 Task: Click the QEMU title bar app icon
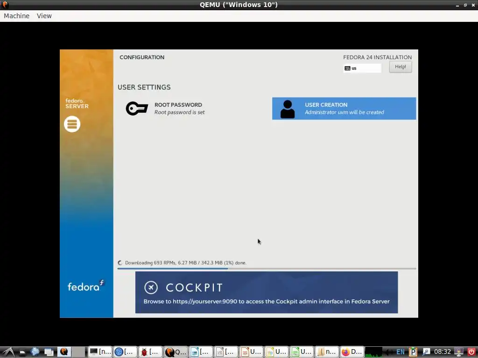pyautogui.click(x=5, y=5)
